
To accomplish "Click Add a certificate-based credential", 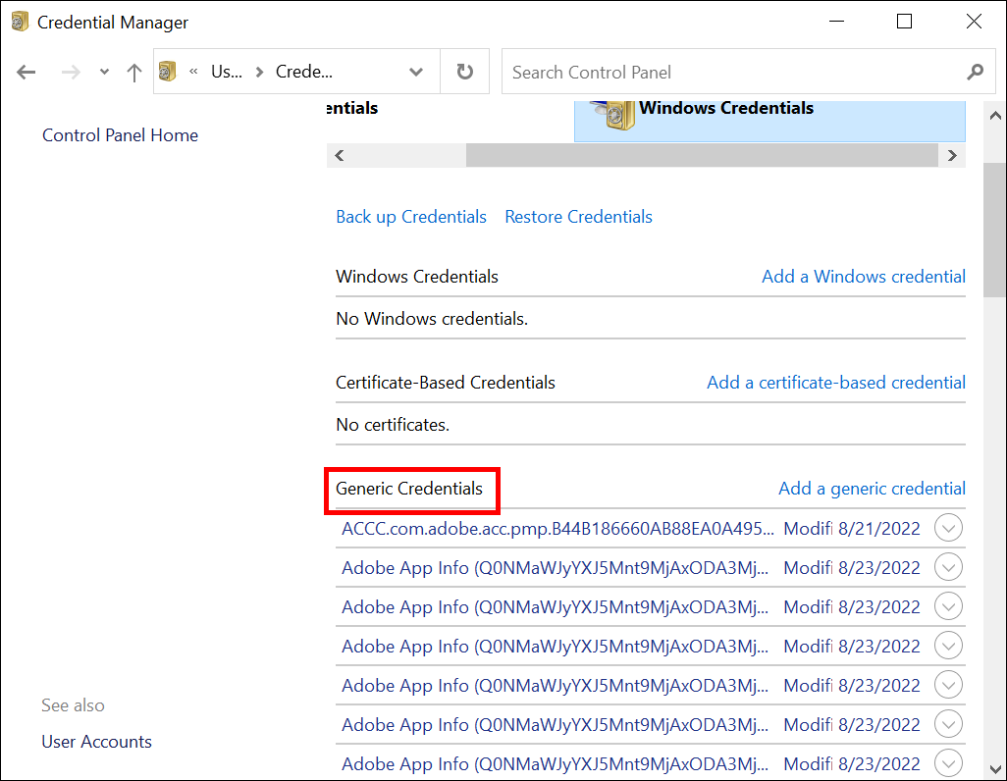I will click(x=835, y=383).
